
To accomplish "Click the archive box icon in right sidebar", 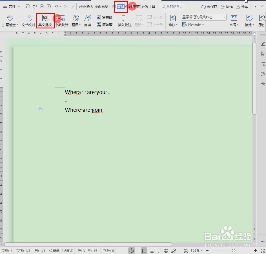I will pos(263,84).
